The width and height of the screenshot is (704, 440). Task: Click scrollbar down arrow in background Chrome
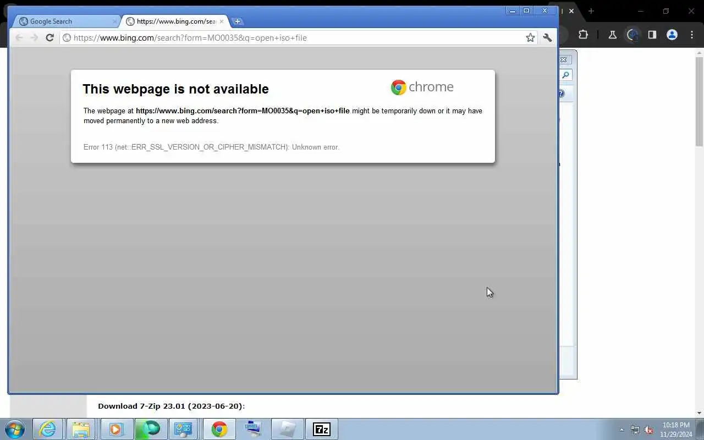tap(699, 413)
